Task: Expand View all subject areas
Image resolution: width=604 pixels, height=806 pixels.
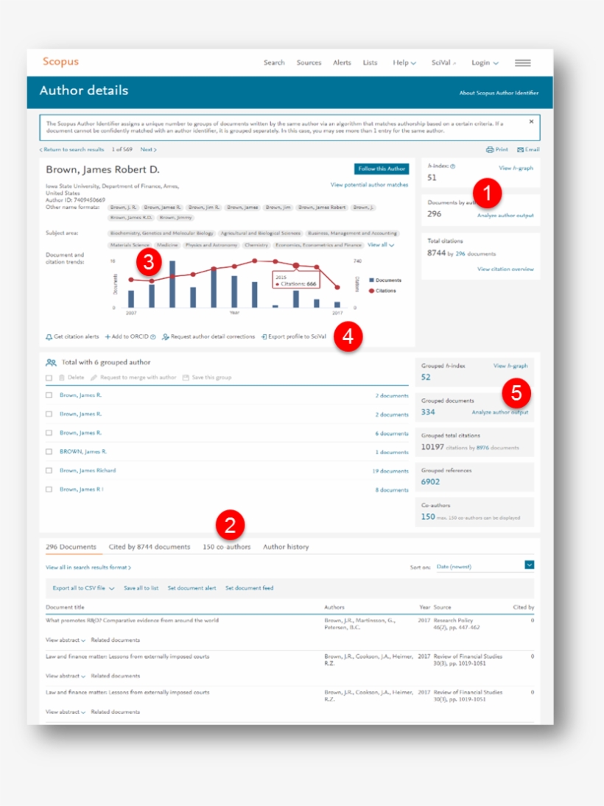Action: pyautogui.click(x=381, y=244)
